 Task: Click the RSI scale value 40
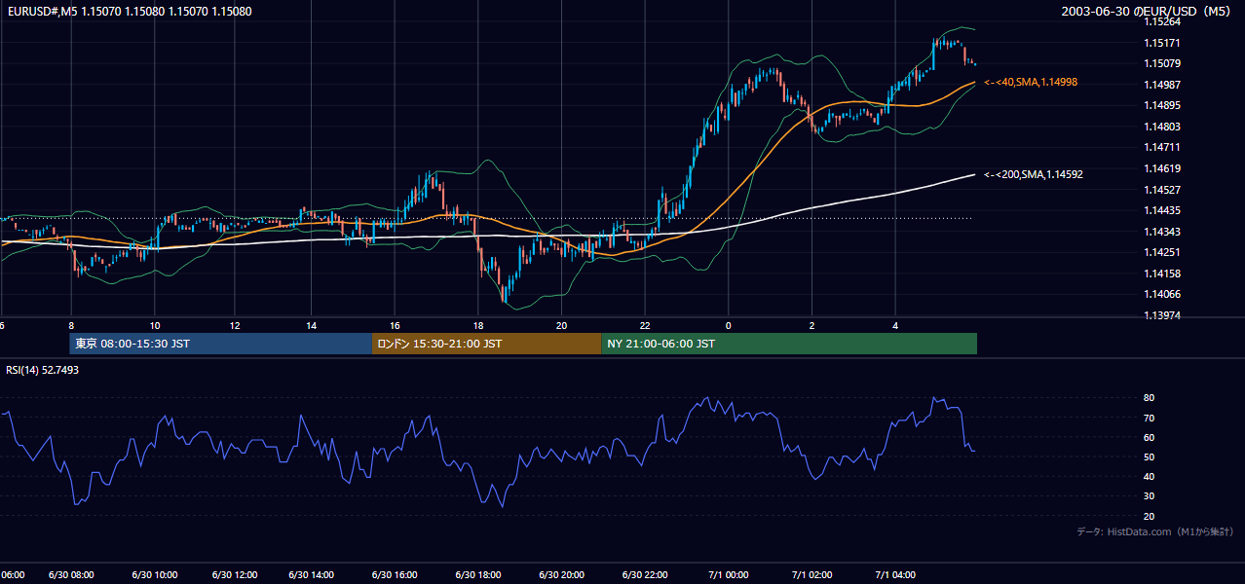point(1149,477)
